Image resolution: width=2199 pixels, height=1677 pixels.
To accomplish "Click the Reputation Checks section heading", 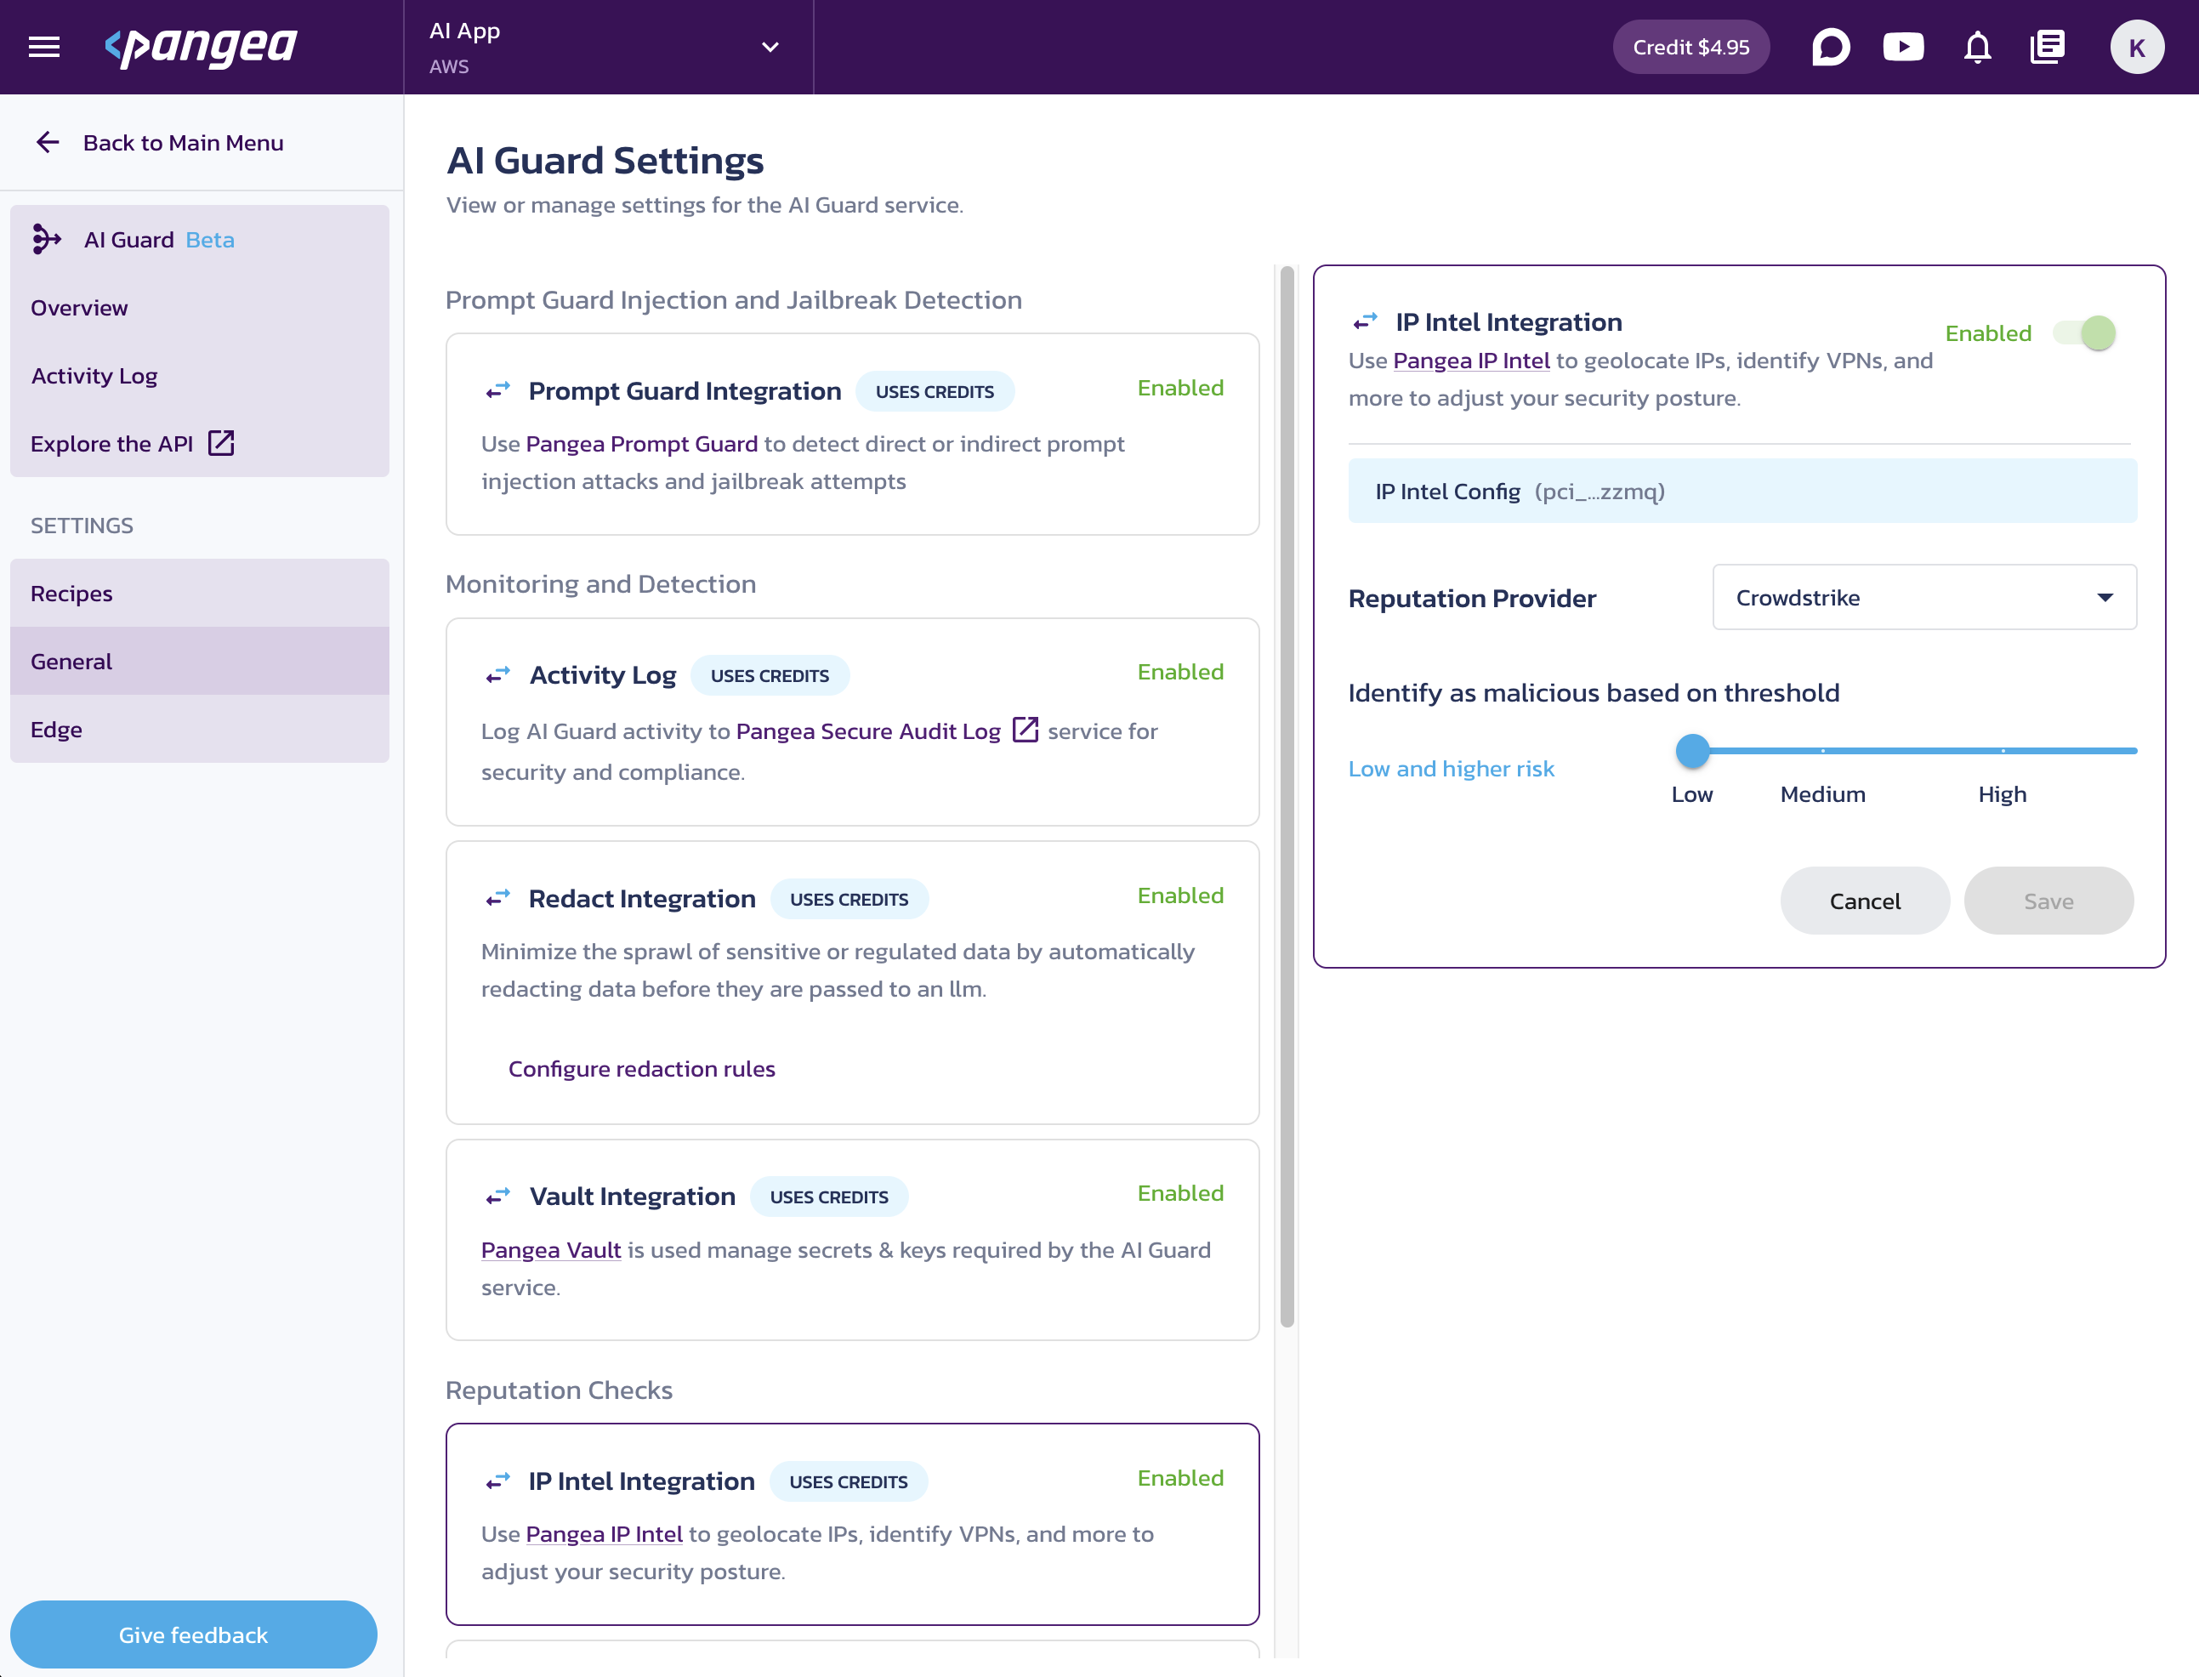I will (x=559, y=1390).
